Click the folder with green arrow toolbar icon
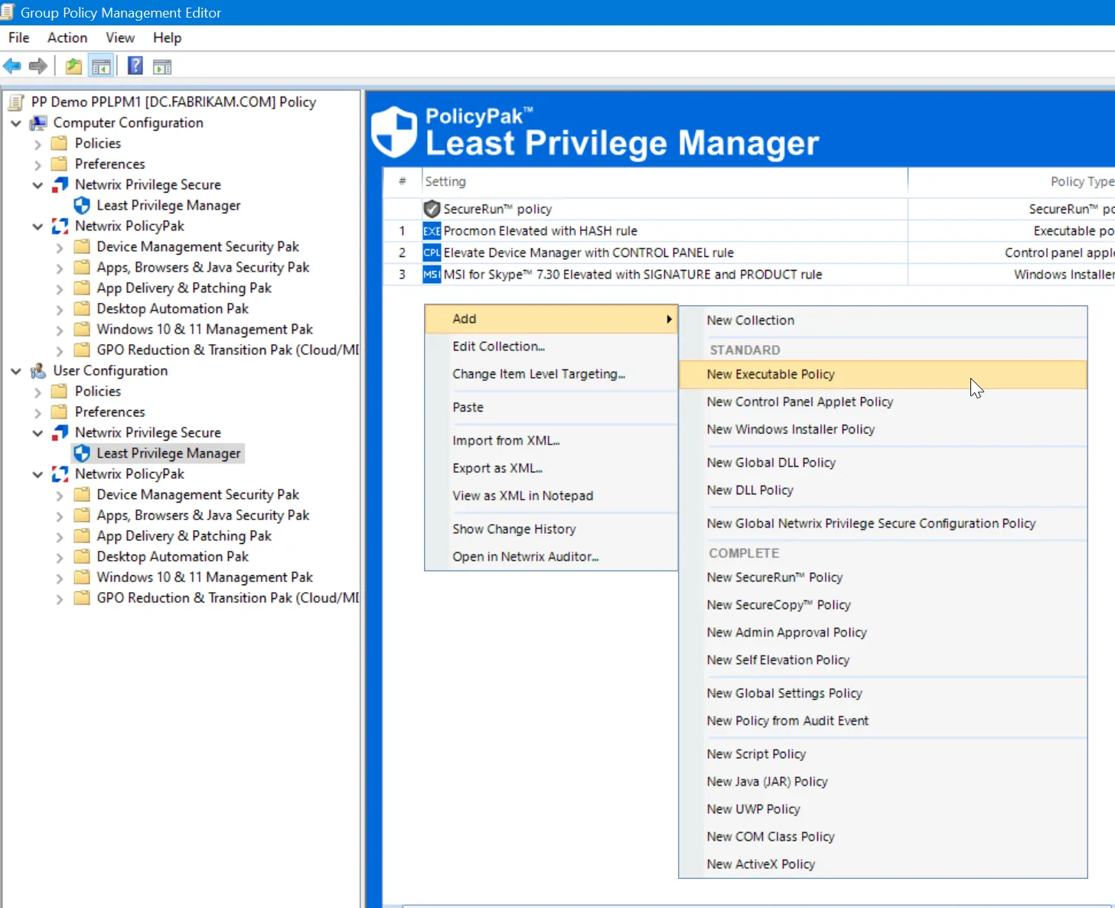This screenshot has width=1115, height=908. [73, 66]
